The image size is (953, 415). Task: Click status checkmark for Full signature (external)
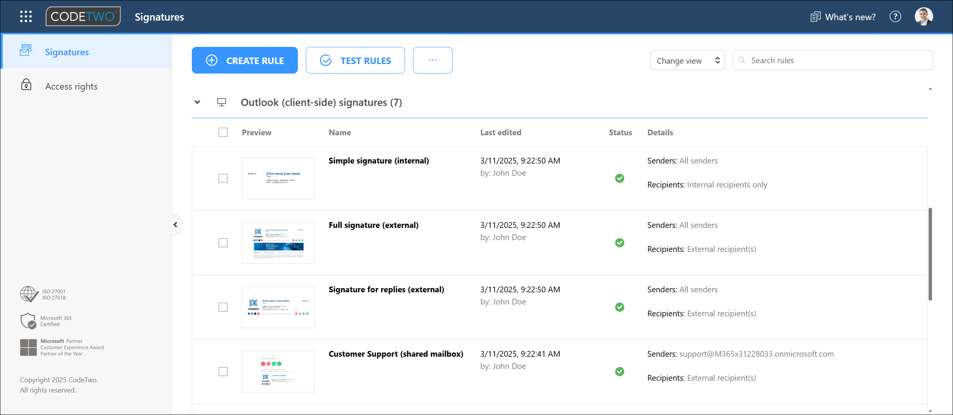[620, 243]
